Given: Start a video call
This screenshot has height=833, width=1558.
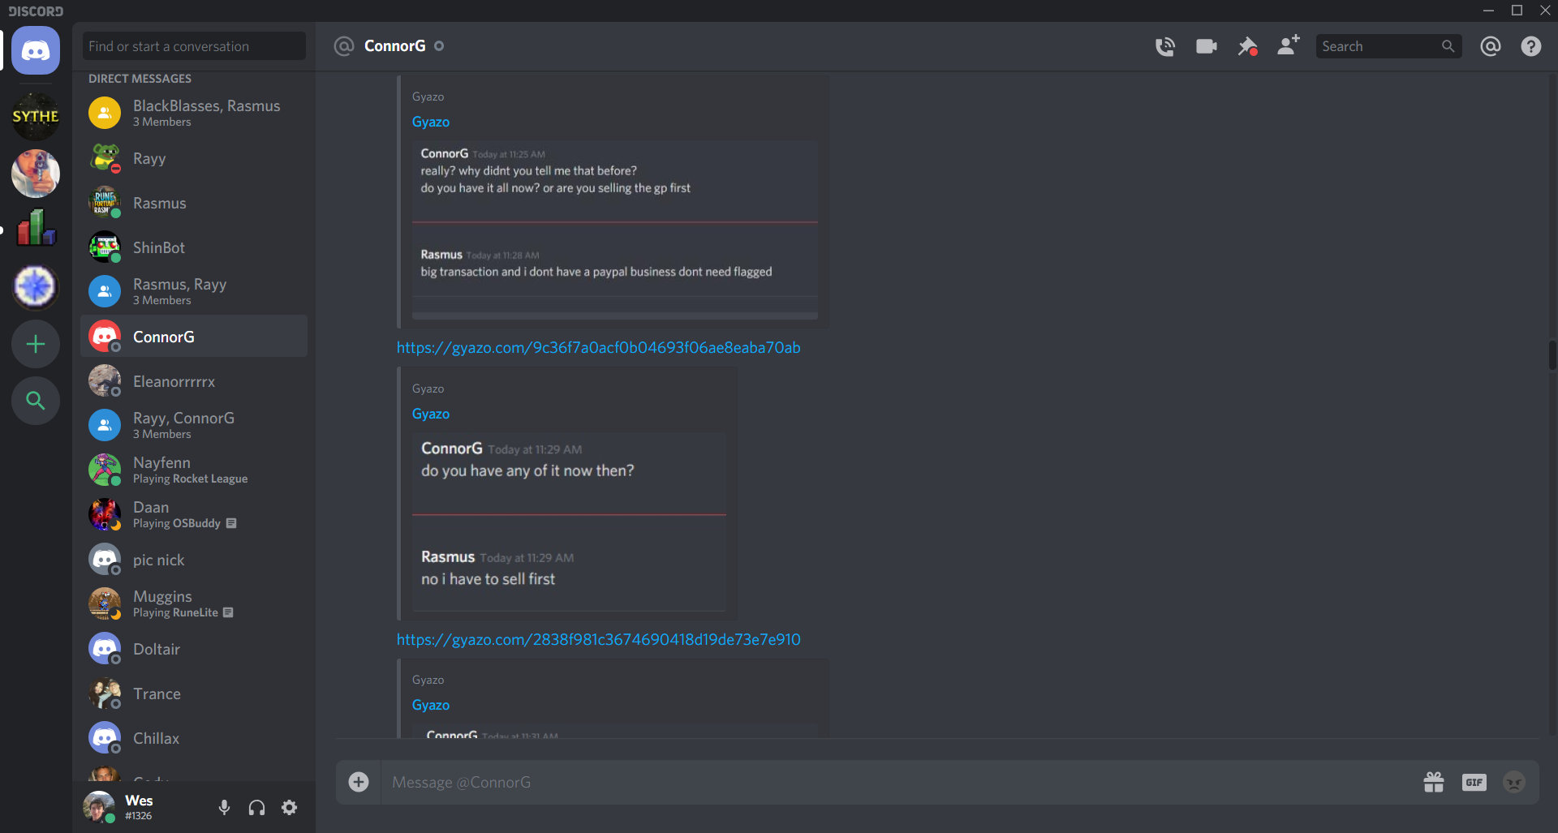Looking at the screenshot, I should tap(1207, 46).
